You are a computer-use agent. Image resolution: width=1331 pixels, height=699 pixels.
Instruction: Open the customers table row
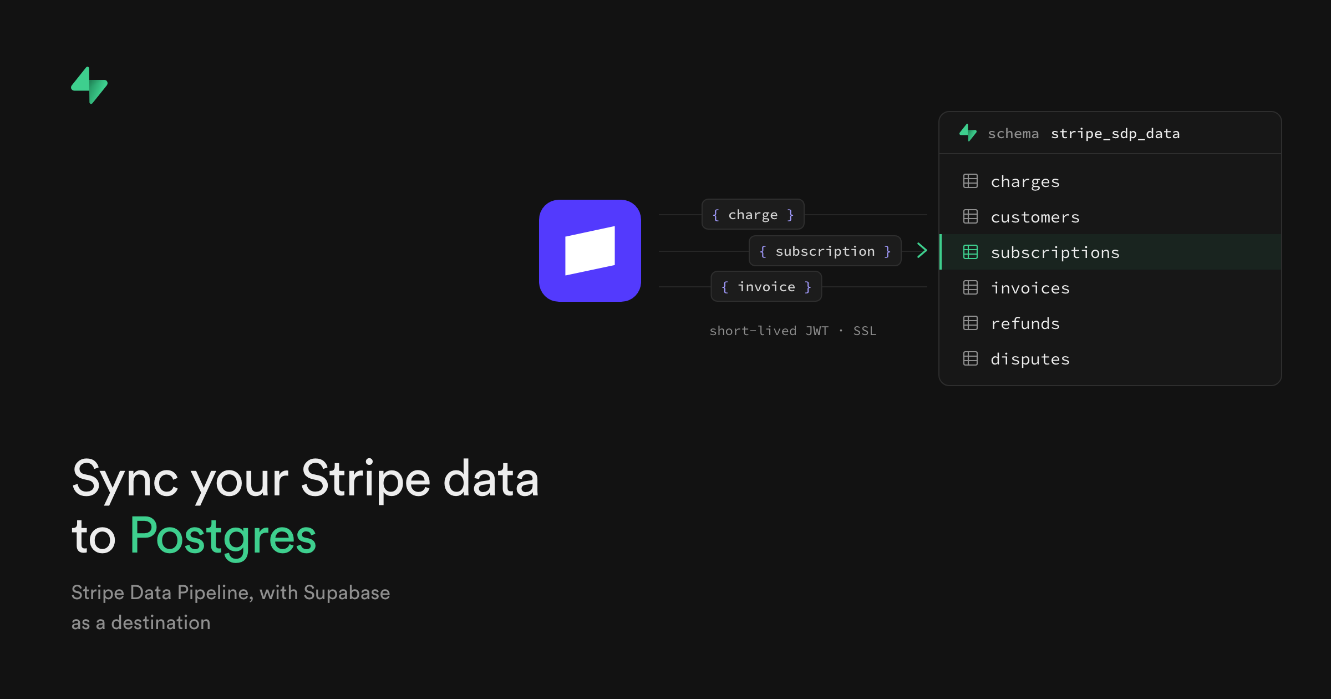point(1110,216)
